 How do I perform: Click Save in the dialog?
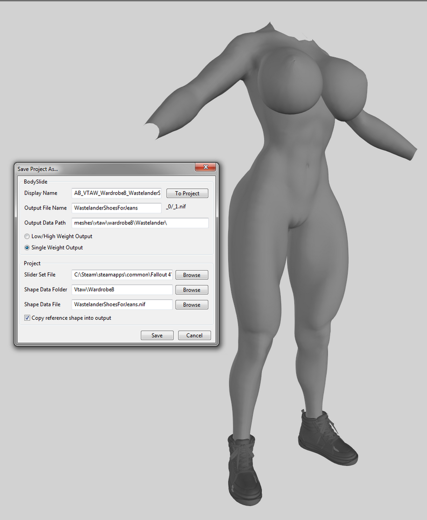pos(157,335)
